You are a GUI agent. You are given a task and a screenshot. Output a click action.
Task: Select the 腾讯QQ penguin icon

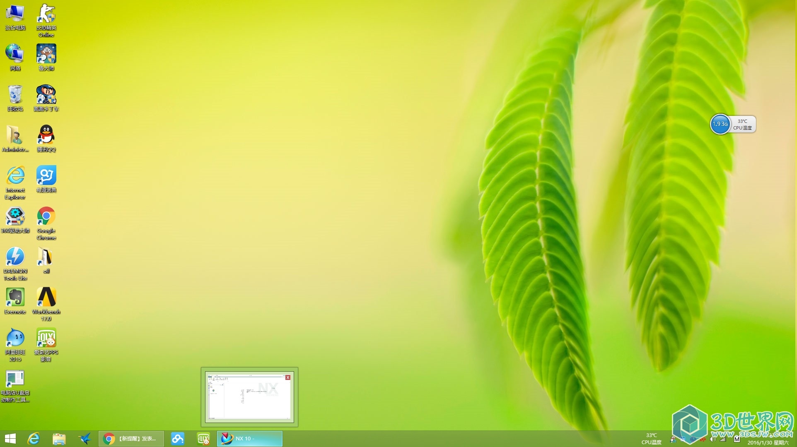click(46, 139)
